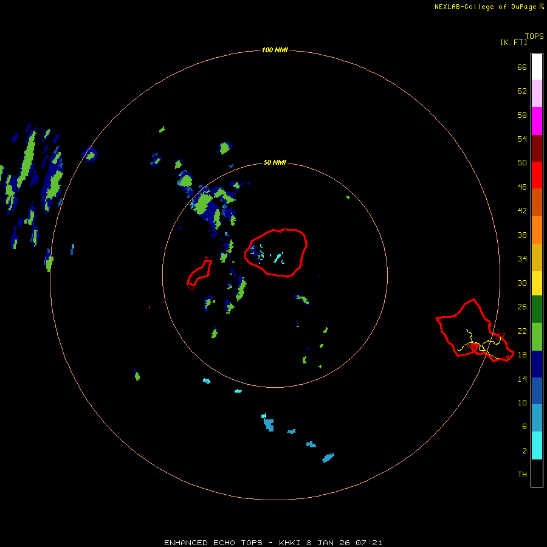Click the legend value 66
The height and width of the screenshot is (547, 547).
[522, 67]
